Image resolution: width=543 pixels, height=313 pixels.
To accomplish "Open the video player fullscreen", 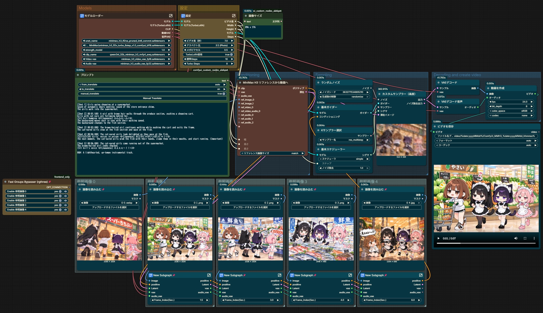I will pos(525,238).
